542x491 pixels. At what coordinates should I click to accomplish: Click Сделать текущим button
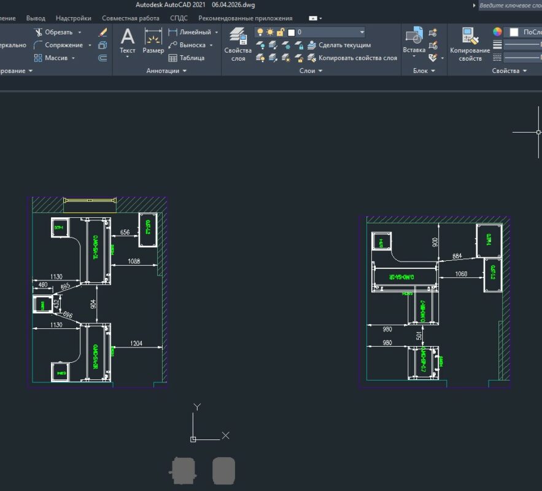[x=339, y=45]
